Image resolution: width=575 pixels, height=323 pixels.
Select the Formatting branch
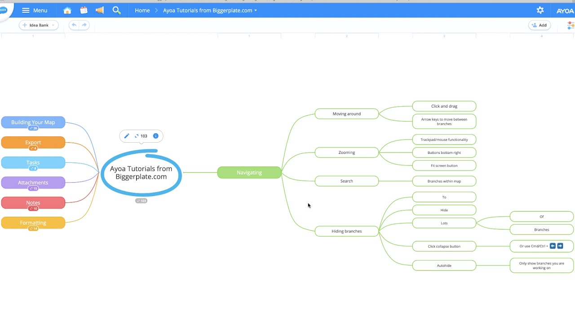pyautogui.click(x=33, y=223)
